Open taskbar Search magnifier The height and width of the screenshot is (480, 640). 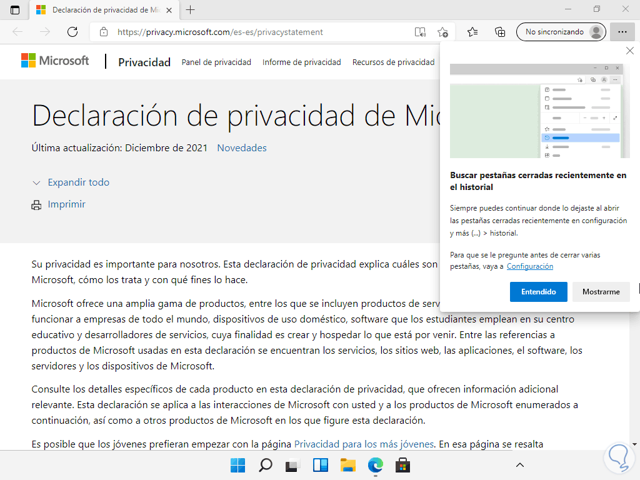coord(265,465)
